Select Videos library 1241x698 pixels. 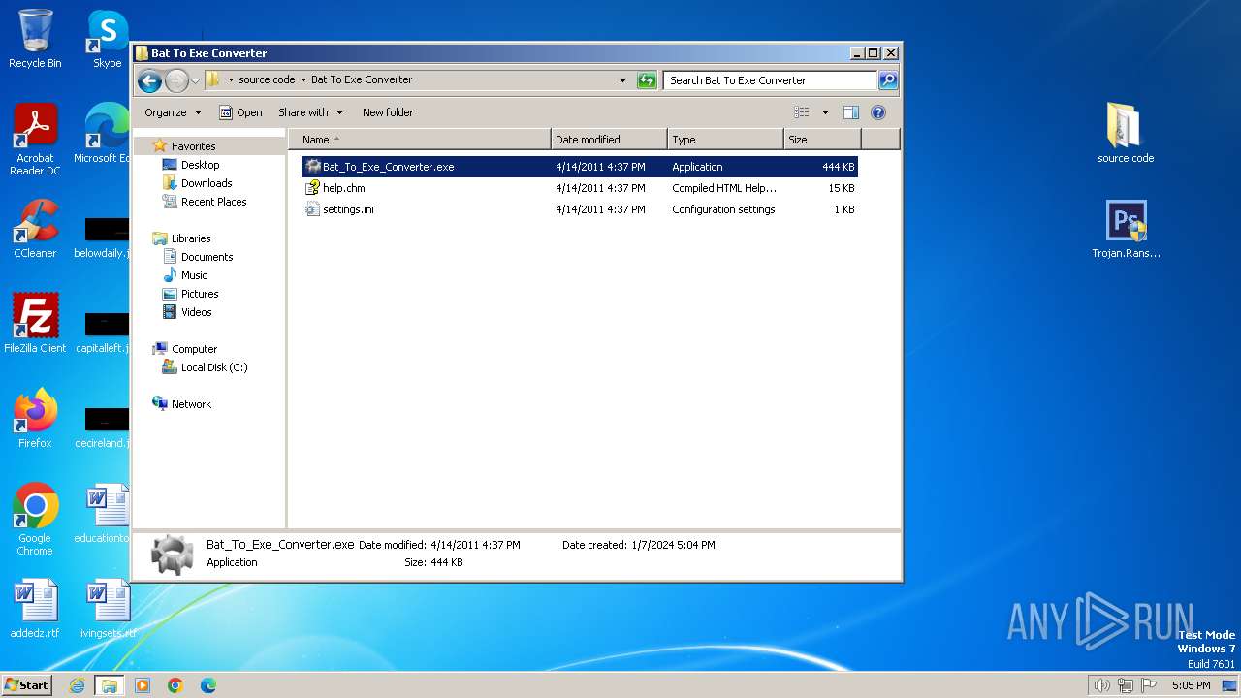pos(196,312)
